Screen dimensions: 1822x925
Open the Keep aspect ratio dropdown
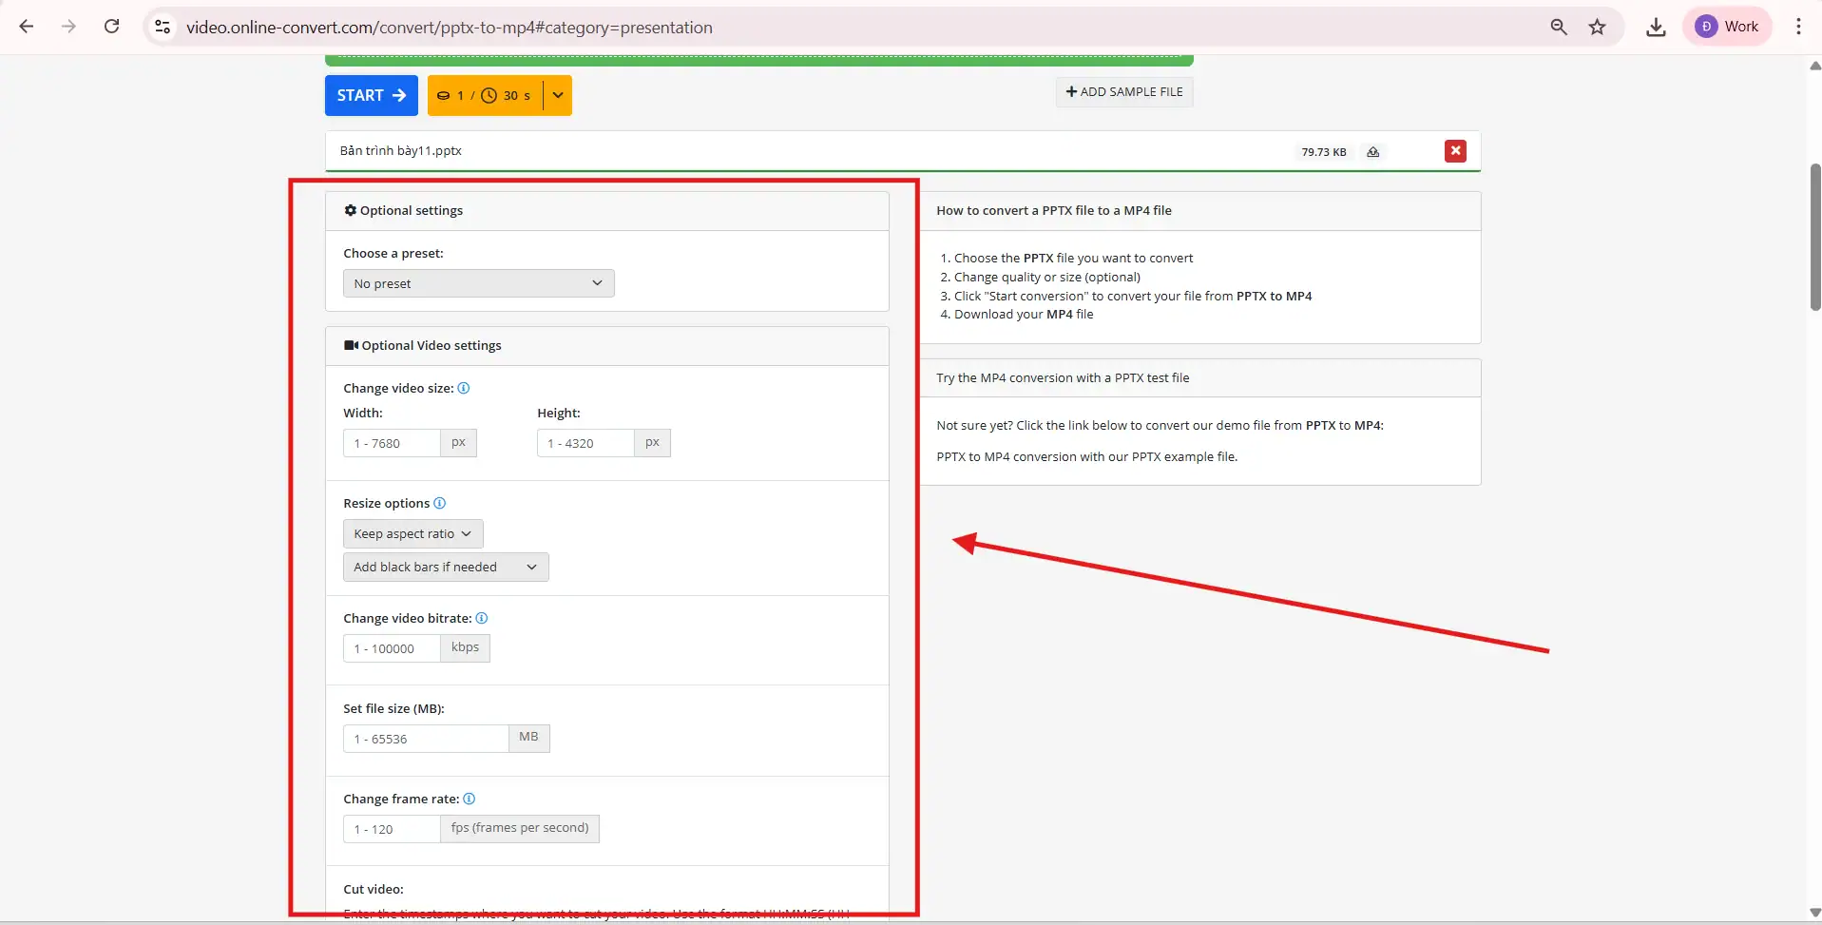click(x=412, y=533)
